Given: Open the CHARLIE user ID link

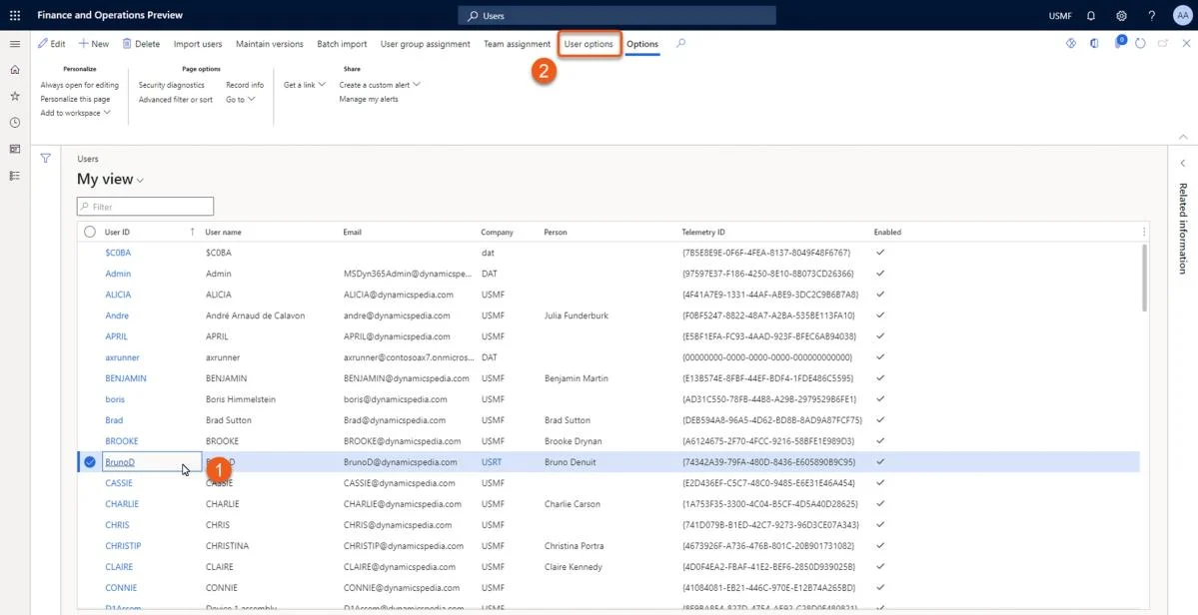Looking at the screenshot, I should 122,503.
